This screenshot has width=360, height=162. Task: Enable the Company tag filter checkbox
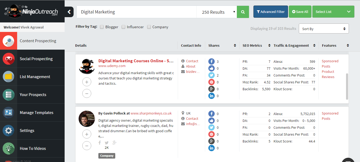click(149, 27)
